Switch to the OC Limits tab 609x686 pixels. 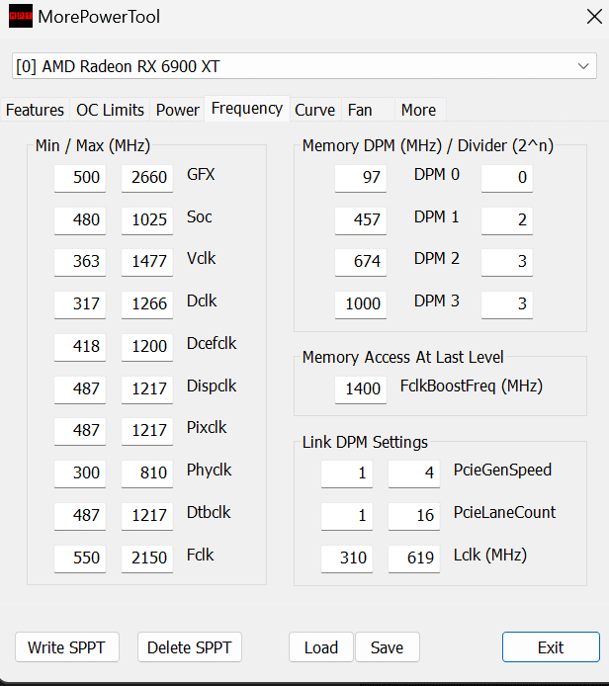(x=110, y=110)
